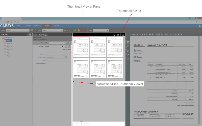This screenshot has width=202, height=126.
Task: Click the green checkmark accept icon
Action: point(75,30)
